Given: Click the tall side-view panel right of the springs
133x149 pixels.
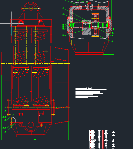Looking at the screenshot, I should coord(61,86).
